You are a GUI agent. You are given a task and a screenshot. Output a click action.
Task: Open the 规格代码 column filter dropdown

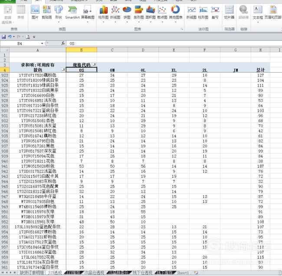[94, 64]
